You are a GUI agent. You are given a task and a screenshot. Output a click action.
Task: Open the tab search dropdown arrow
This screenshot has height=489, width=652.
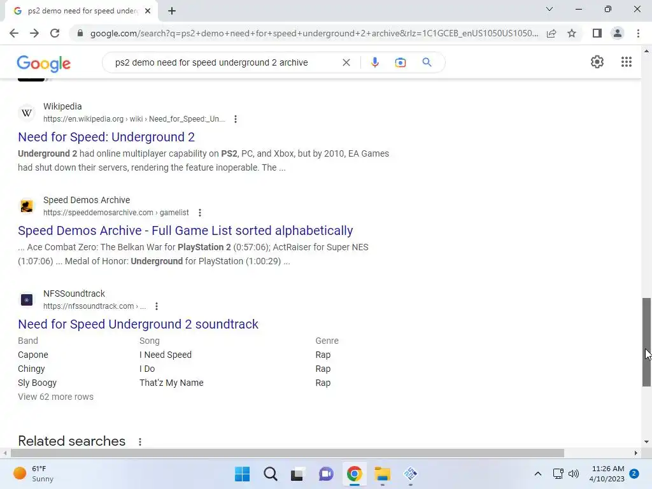pyautogui.click(x=549, y=9)
